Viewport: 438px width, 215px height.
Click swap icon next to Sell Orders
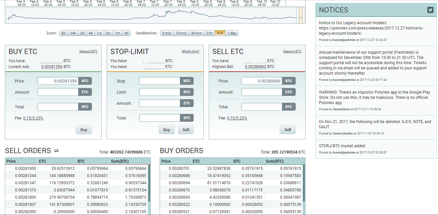(56, 151)
